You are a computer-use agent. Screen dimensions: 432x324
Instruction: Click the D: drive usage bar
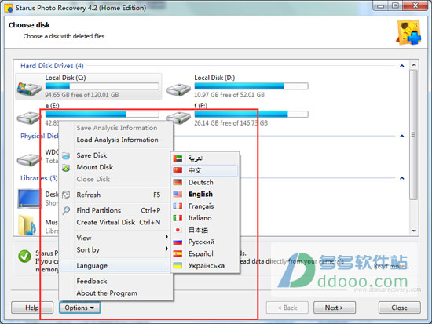[x=251, y=86]
